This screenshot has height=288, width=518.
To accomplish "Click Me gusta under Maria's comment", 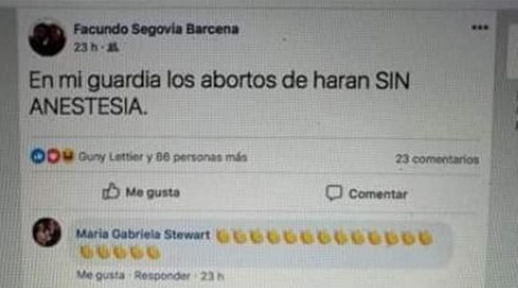I will click(x=101, y=275).
